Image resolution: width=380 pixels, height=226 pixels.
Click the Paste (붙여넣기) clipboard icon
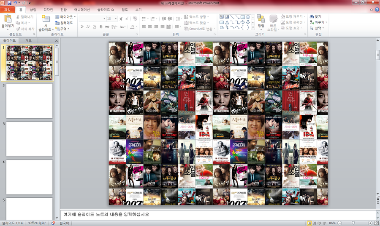[x=8, y=19]
